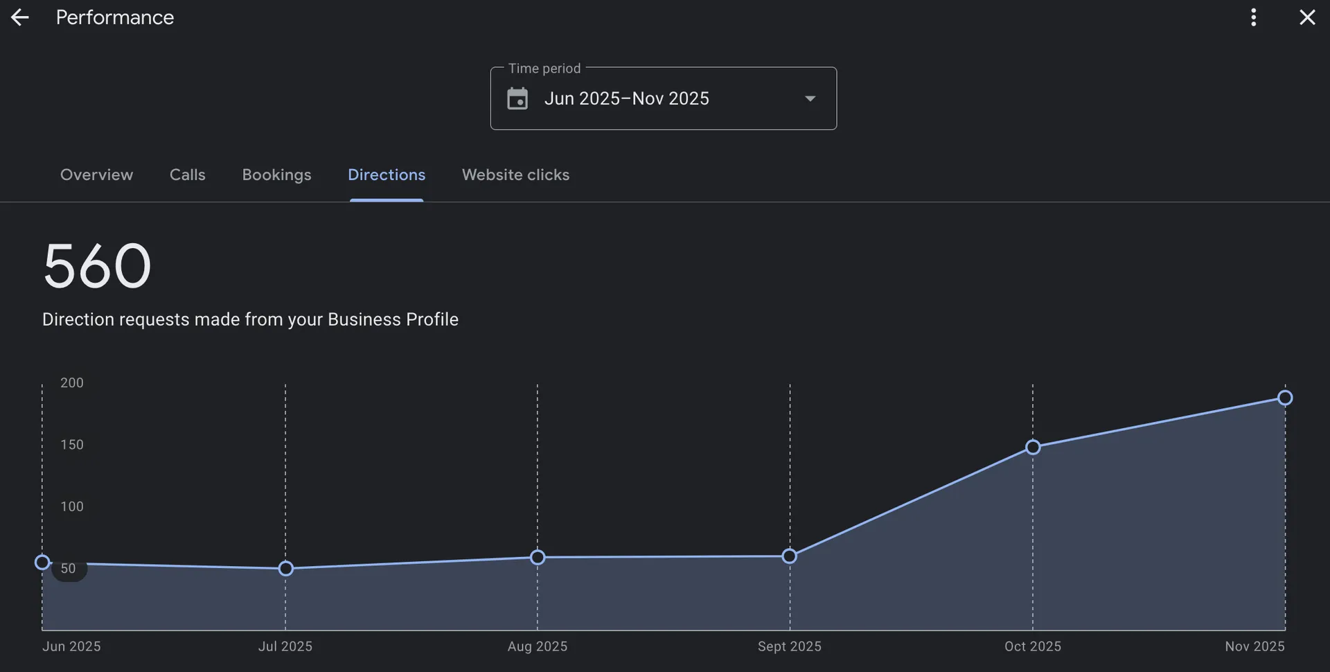Click the Oct 2025 data point

point(1032,448)
